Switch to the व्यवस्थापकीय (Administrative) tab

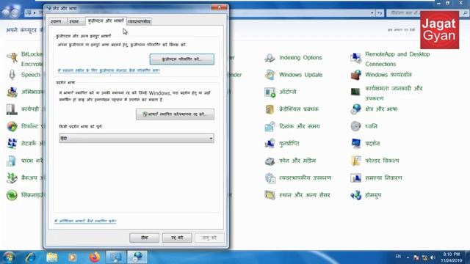point(139,21)
